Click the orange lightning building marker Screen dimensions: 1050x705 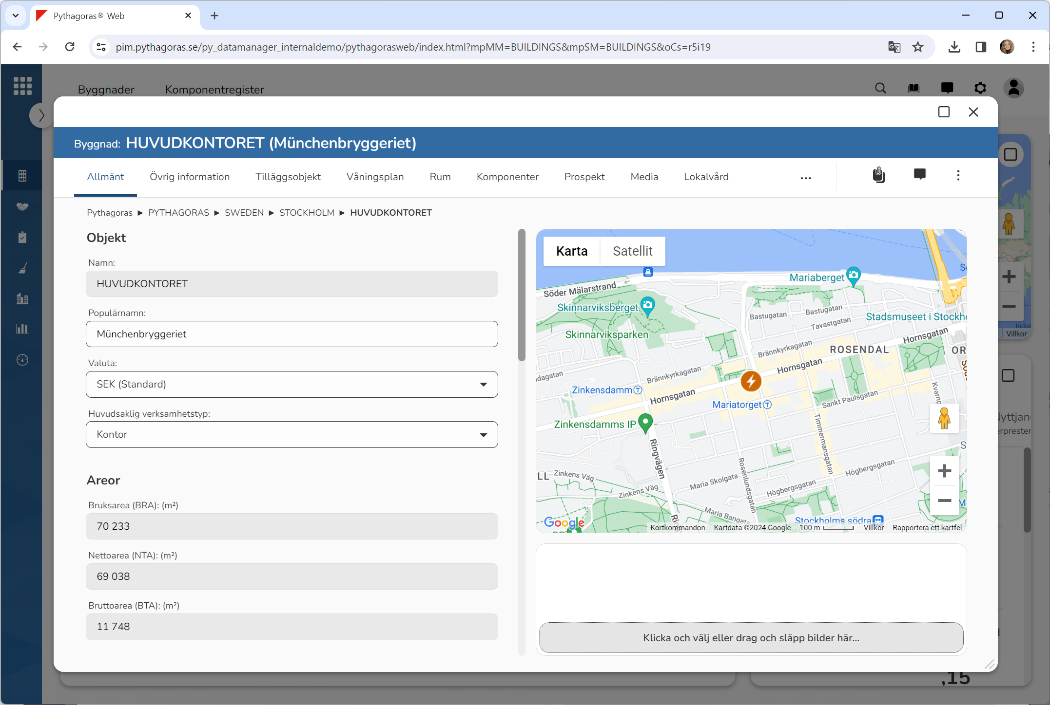pyautogui.click(x=751, y=381)
